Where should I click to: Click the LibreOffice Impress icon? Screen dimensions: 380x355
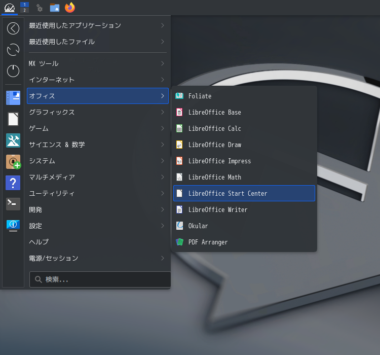coord(179,161)
